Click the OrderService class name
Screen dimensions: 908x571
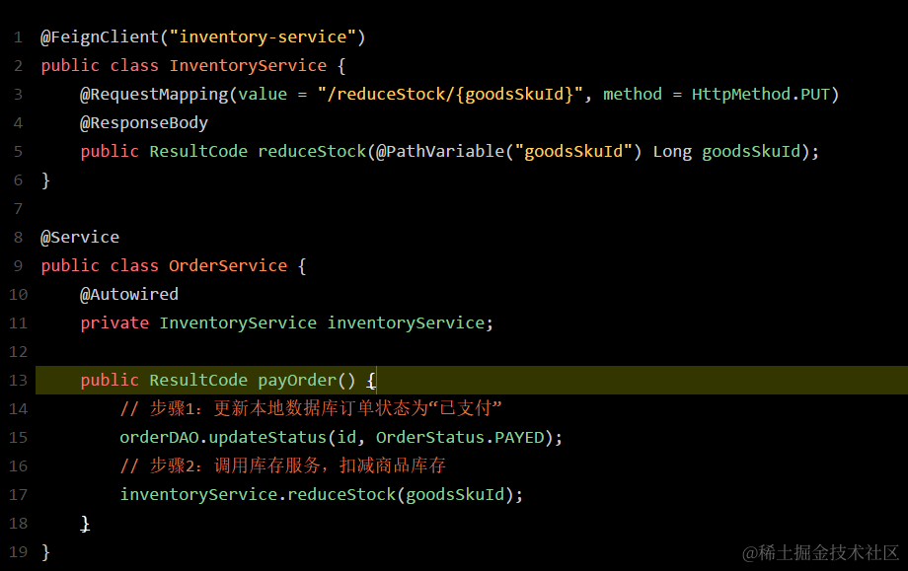pos(228,266)
